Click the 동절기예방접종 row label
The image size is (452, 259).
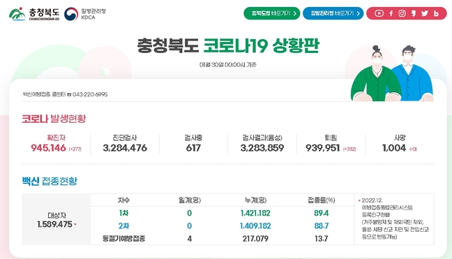pos(123,239)
